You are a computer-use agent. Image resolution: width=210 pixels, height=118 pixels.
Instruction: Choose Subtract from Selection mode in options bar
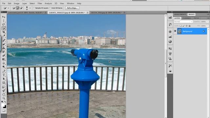(x=21, y=8)
